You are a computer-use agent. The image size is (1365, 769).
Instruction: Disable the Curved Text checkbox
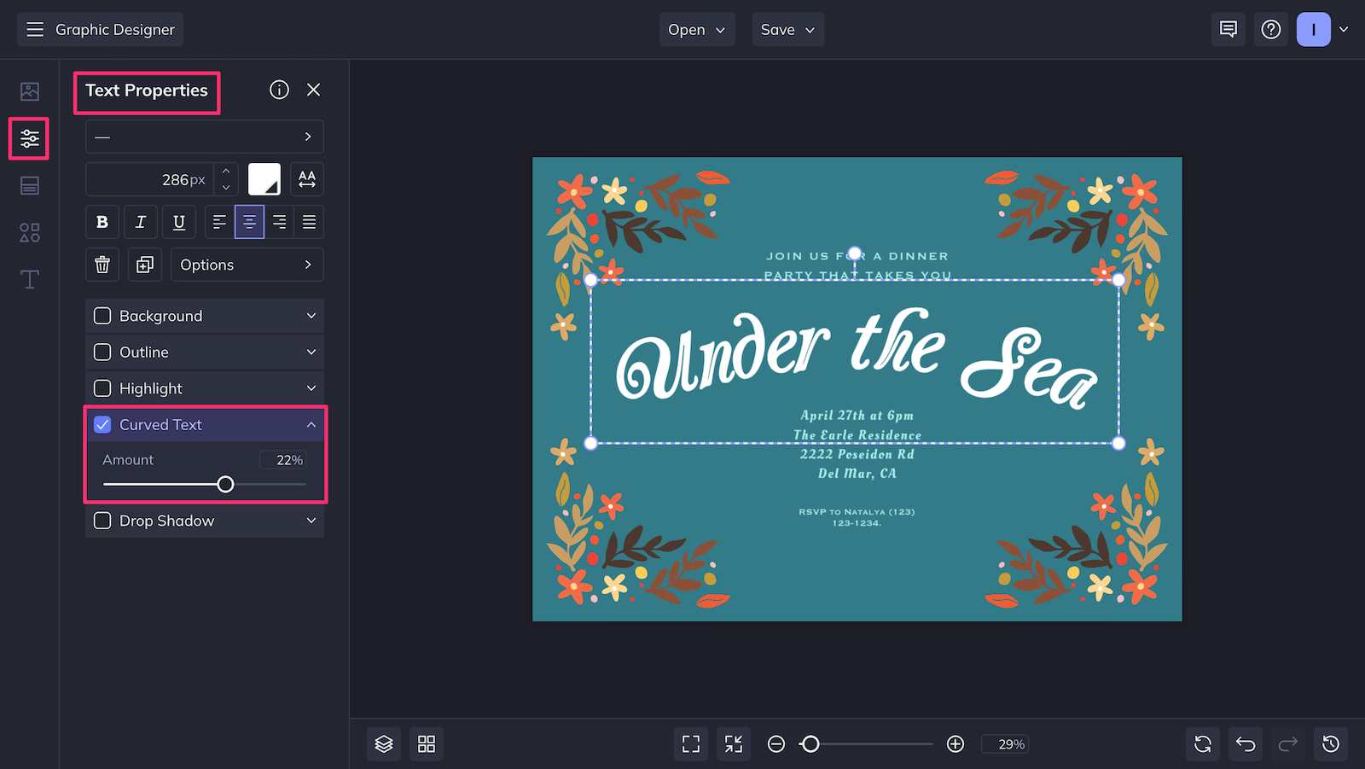[102, 424]
